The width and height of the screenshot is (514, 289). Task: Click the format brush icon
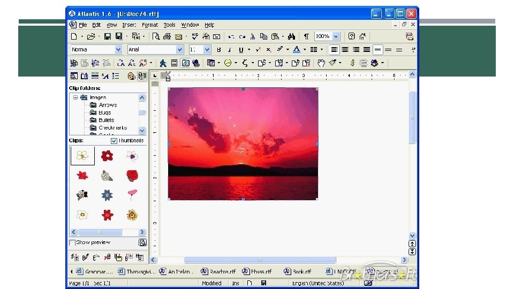(x=332, y=63)
